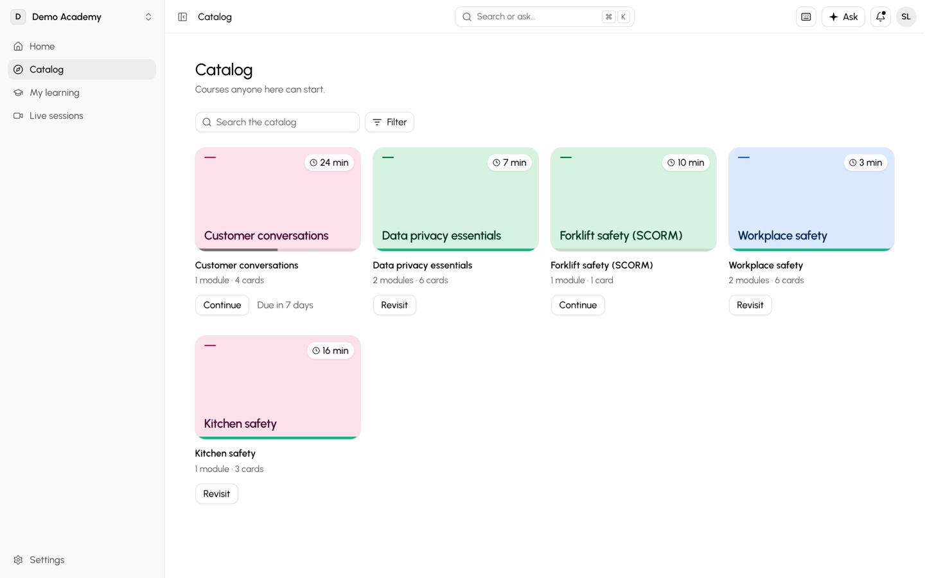Open Ask assistant button
925x578 pixels.
click(x=843, y=17)
